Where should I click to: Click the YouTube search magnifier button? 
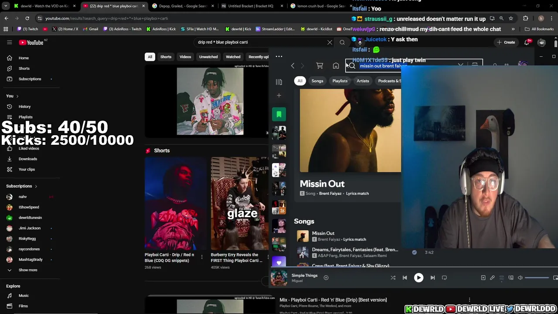point(342,42)
